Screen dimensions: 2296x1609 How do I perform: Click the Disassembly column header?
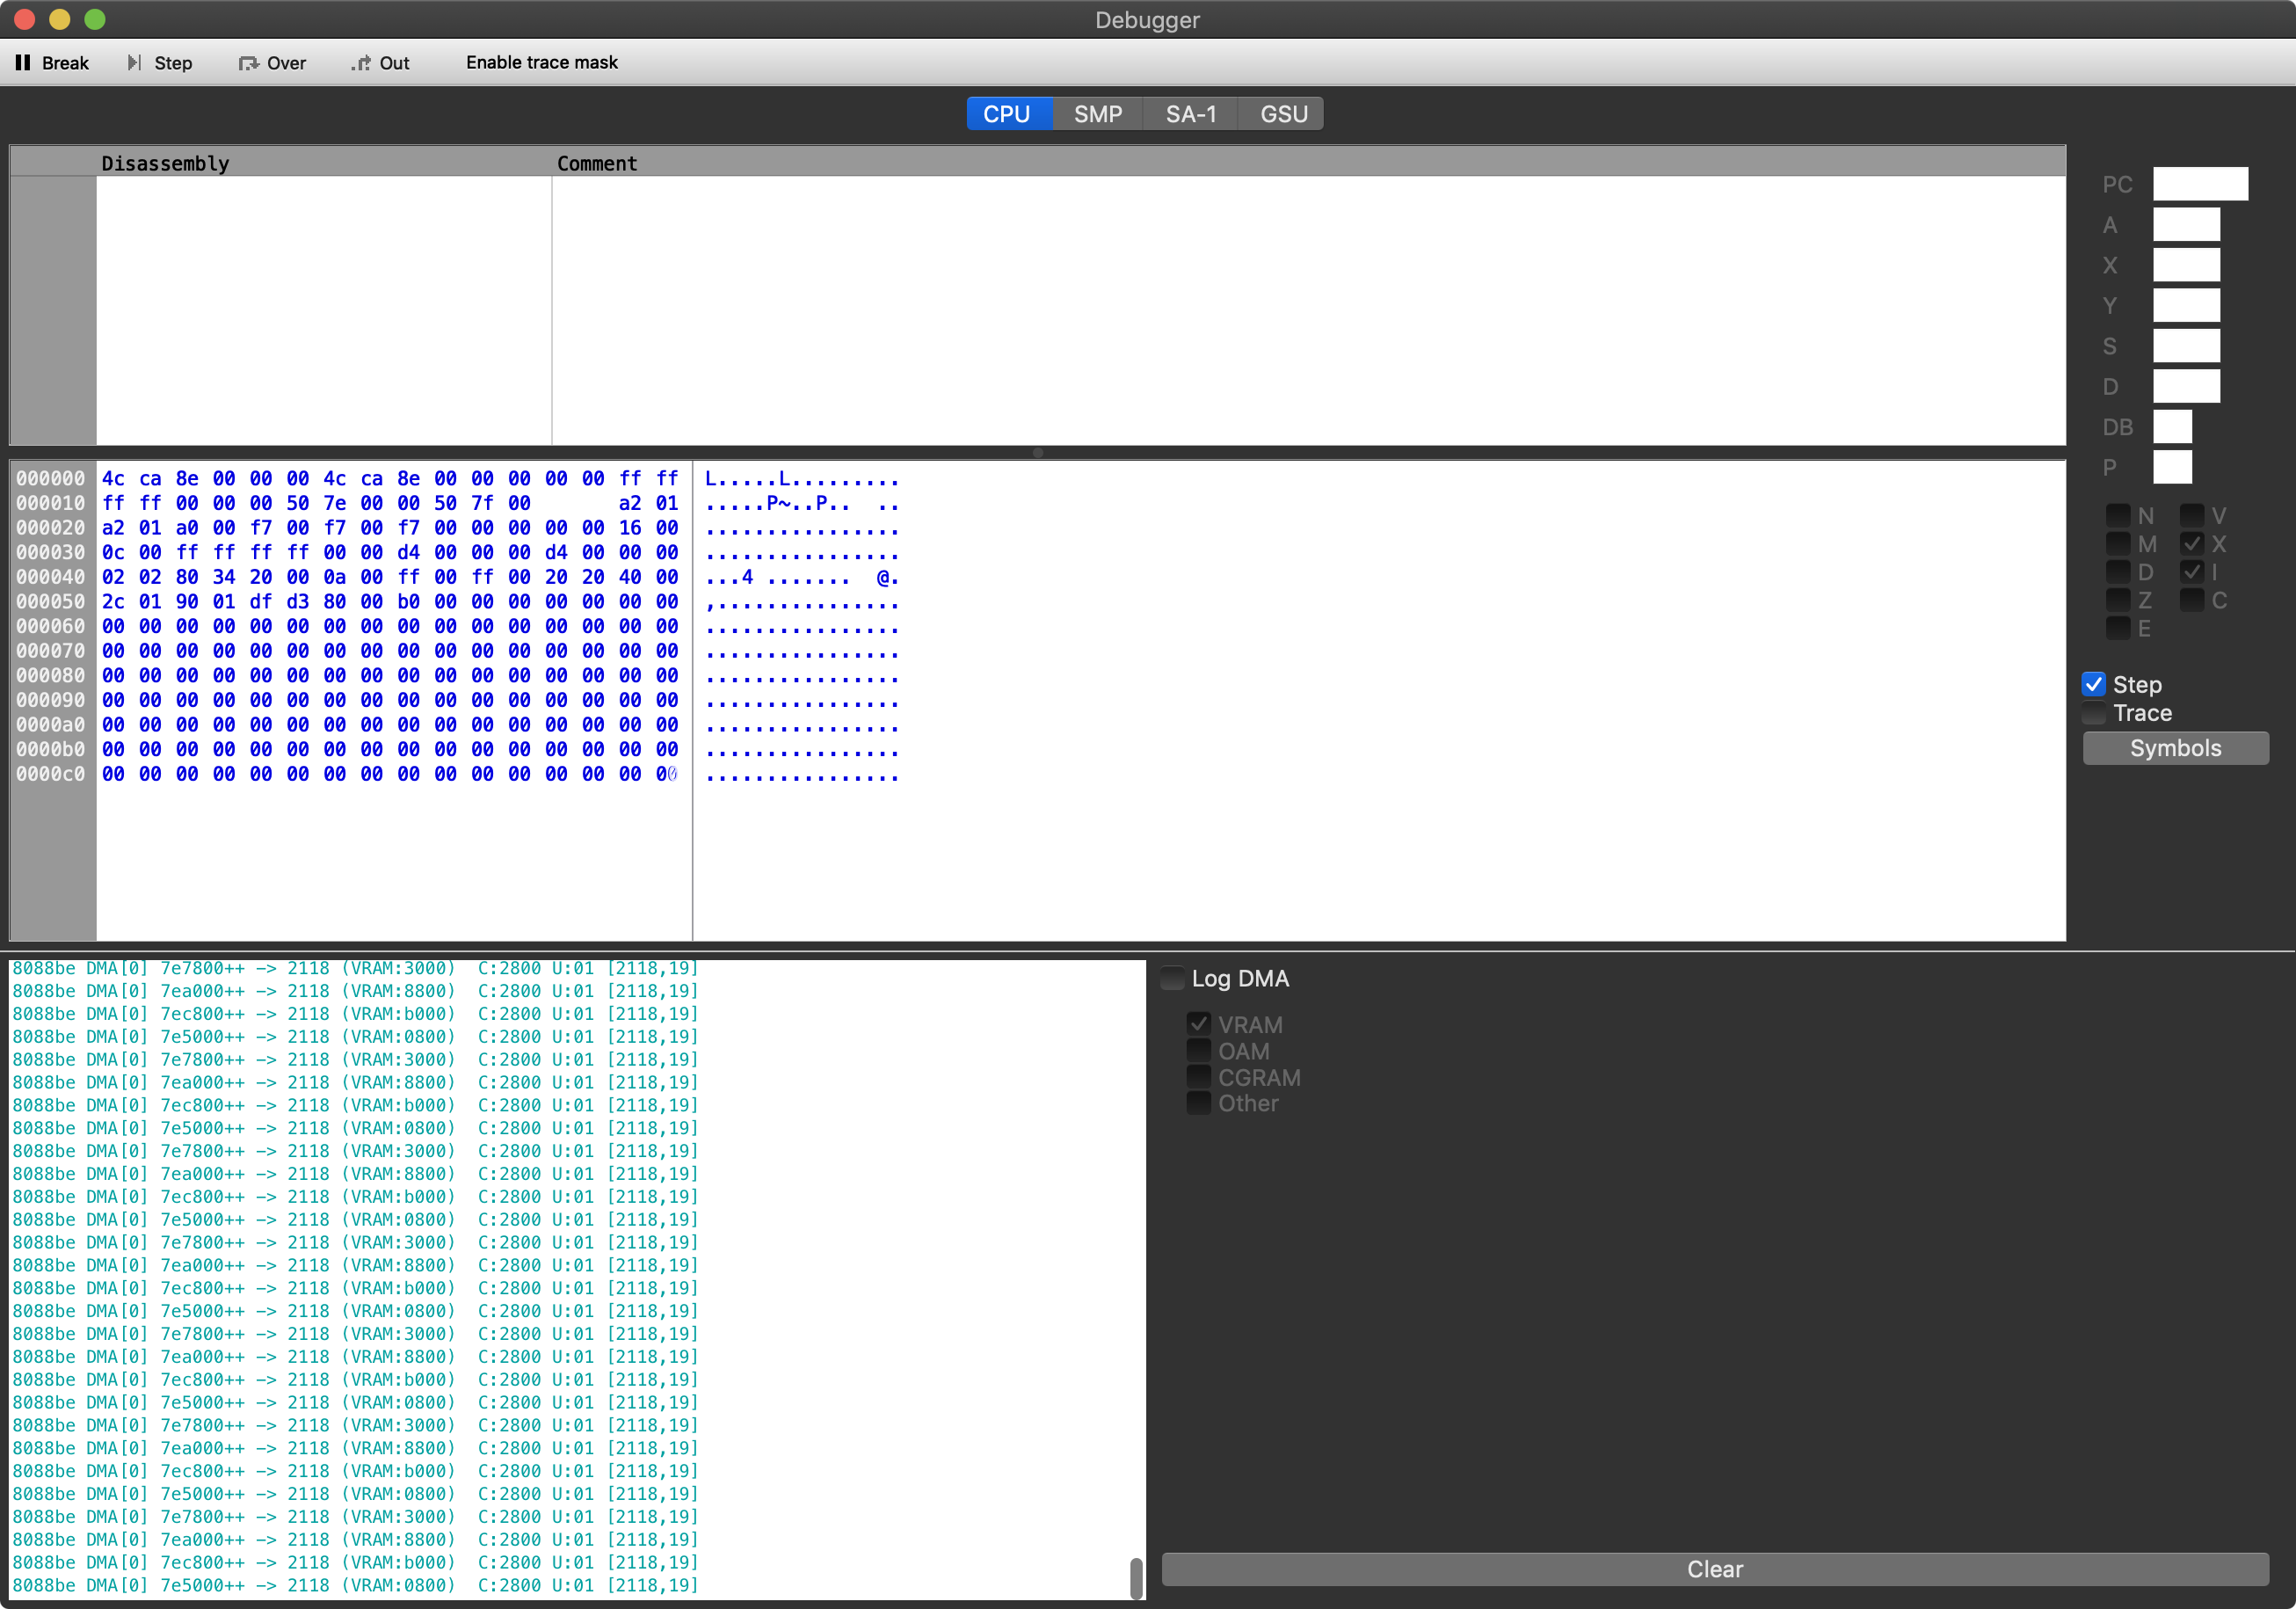point(165,163)
